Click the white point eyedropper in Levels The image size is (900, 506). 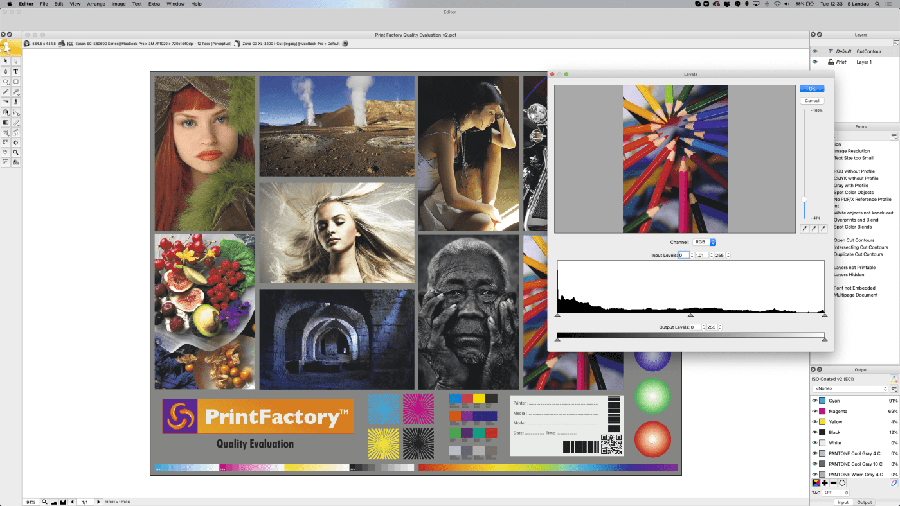click(823, 229)
